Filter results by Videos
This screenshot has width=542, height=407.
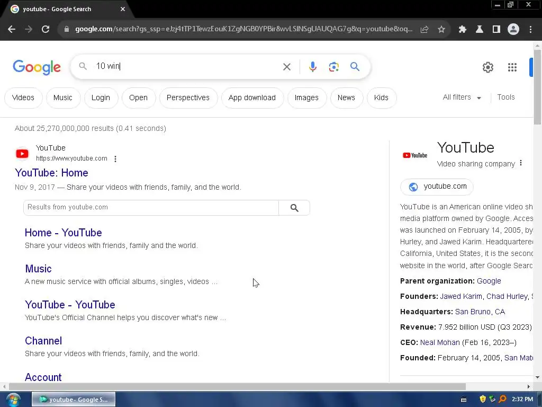tap(23, 98)
